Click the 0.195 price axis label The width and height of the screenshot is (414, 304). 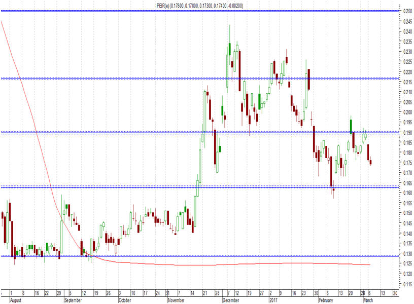(408, 122)
